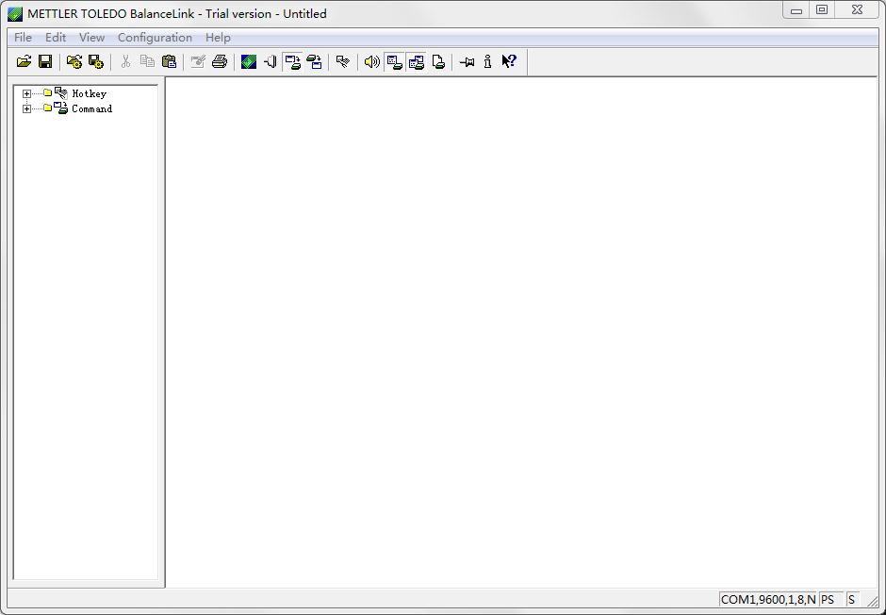
Task: Expand the Hotkey tree node
Action: pos(26,93)
